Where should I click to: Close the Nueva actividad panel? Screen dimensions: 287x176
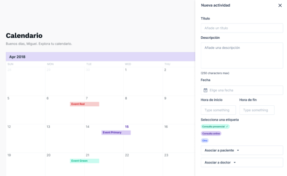pyautogui.click(x=280, y=5)
